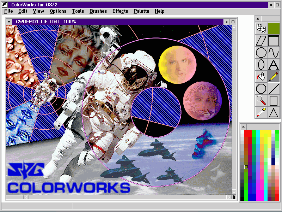
Task: Click the info button below the image scrollbar
Action: (x=233, y=197)
